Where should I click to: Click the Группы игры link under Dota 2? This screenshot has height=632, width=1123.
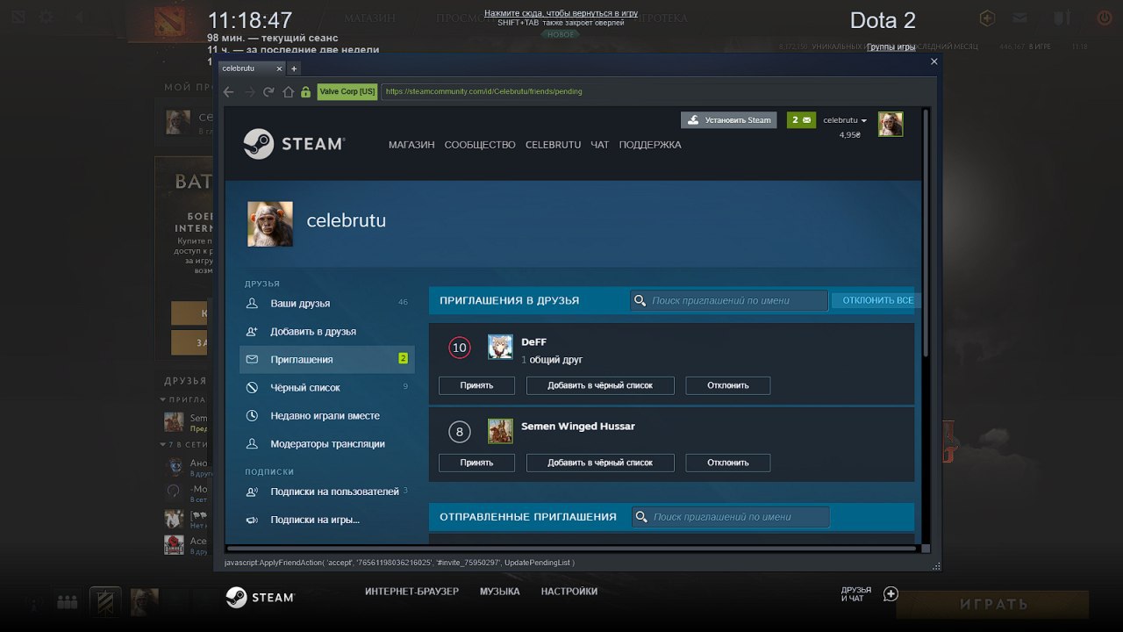pos(891,47)
